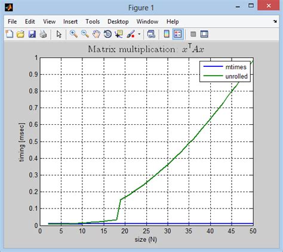The height and width of the screenshot is (252, 283).
Task: Select the Brush data tool icon
Action: click(x=131, y=34)
